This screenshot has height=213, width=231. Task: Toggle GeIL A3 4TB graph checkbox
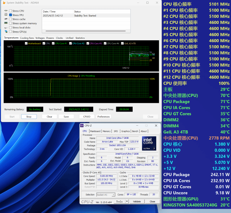(122, 43)
